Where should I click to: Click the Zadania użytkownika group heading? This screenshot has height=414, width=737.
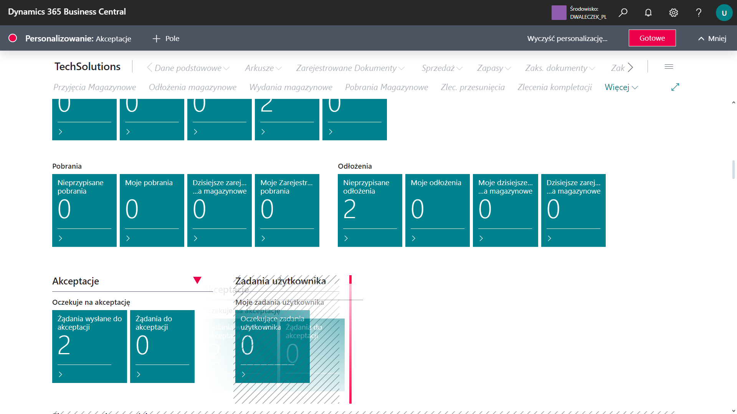click(x=280, y=281)
